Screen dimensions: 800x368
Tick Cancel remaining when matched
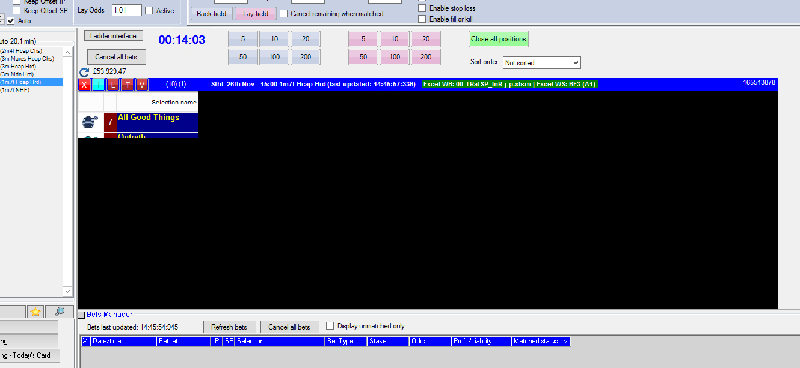pos(284,14)
